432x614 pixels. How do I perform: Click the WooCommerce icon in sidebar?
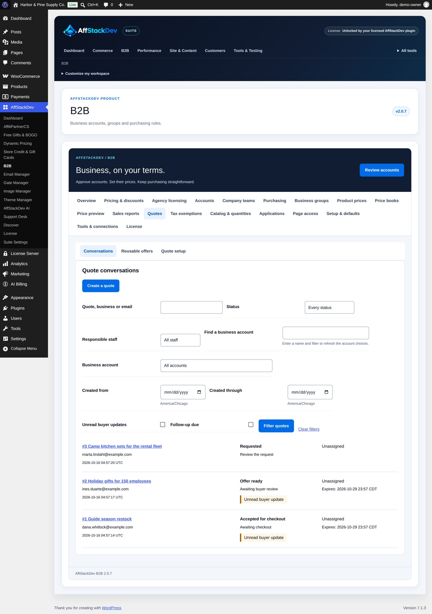5,76
